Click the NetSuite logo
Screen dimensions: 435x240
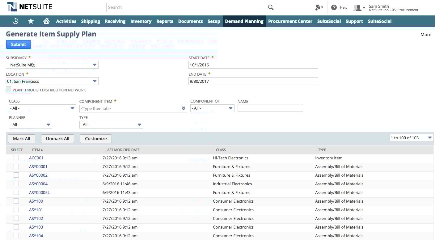tap(30, 7)
